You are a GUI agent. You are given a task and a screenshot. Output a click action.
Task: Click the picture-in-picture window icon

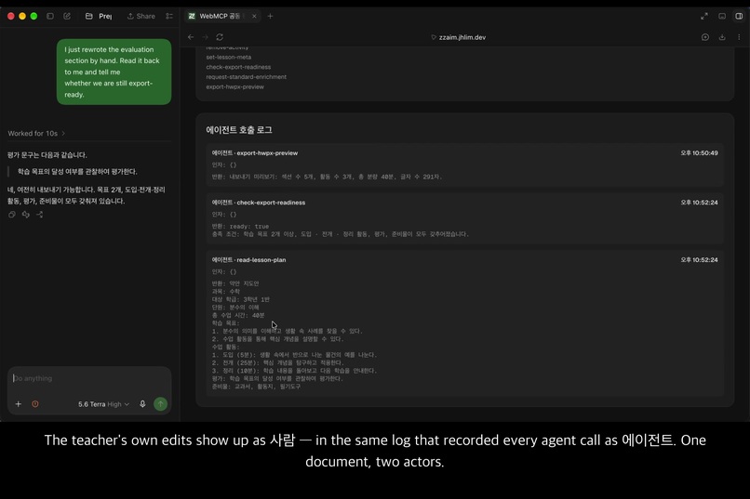pos(722,16)
